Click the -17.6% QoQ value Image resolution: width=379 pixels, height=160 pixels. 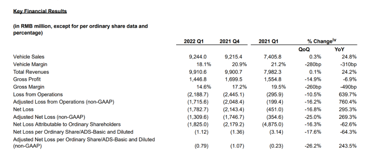pos(313,132)
